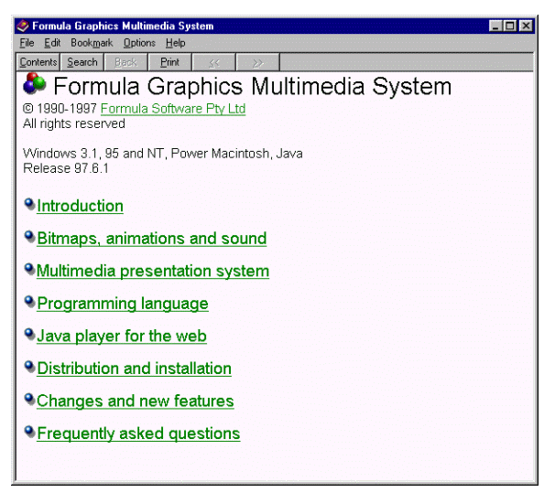Open the Frequently asked questions link

click(x=138, y=434)
